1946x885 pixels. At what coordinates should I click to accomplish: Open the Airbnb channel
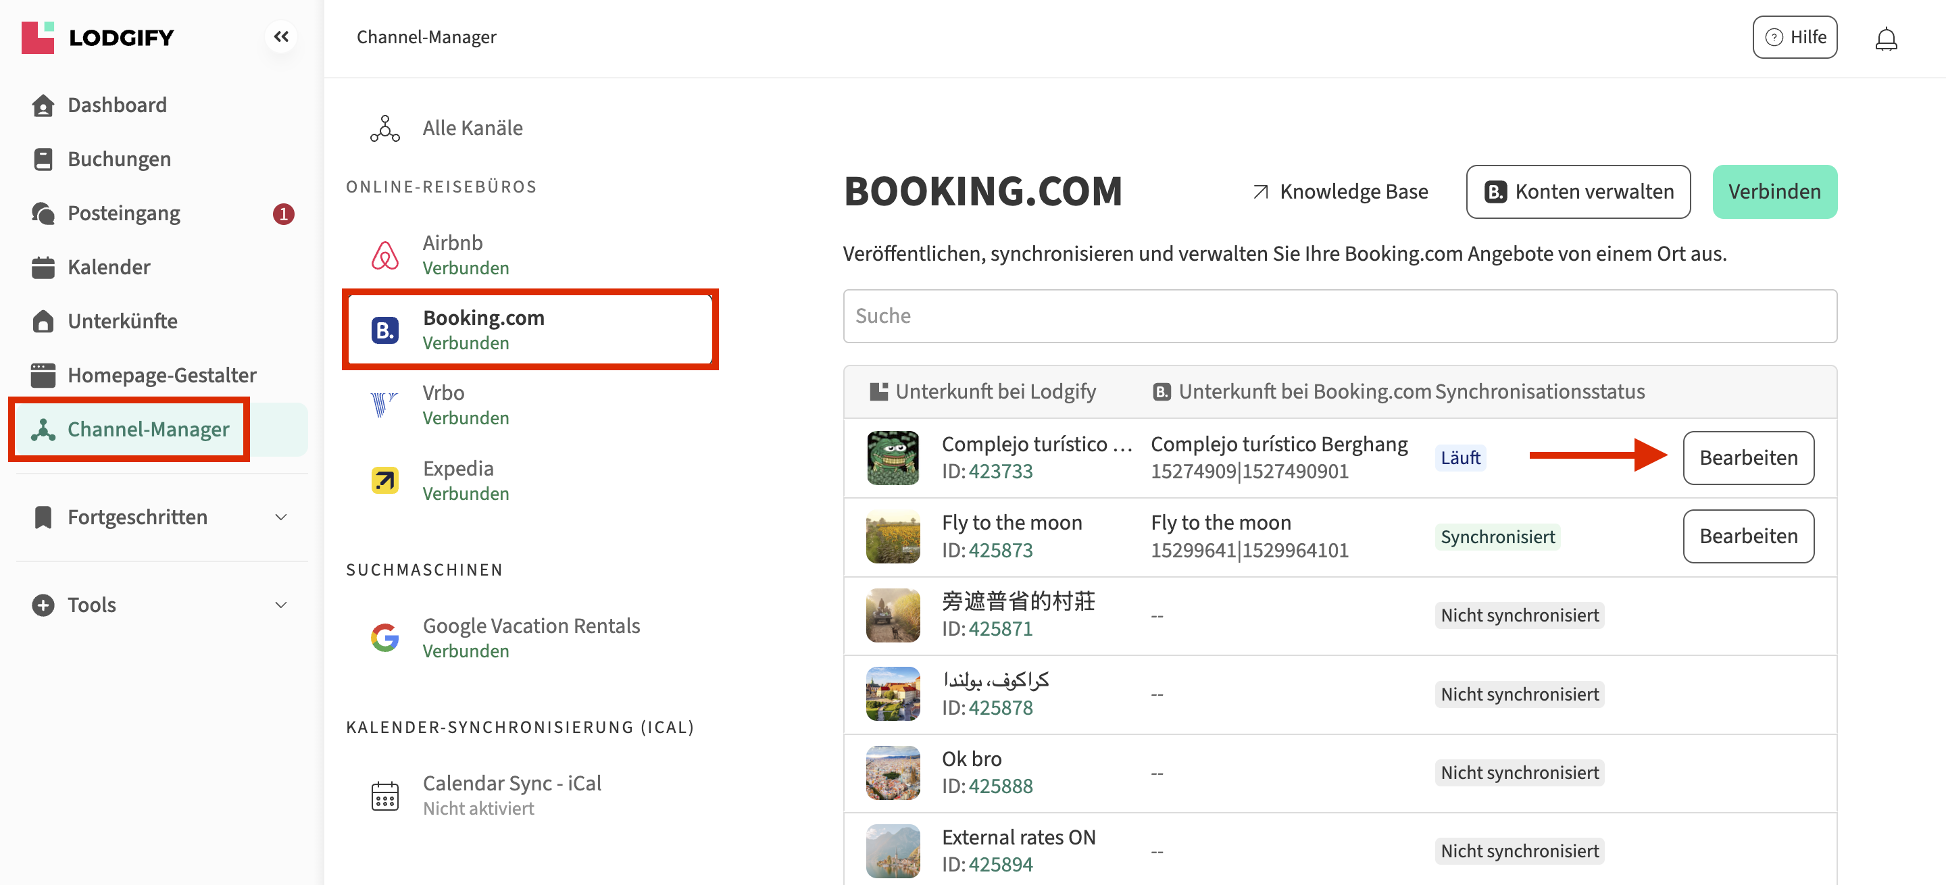click(x=453, y=255)
